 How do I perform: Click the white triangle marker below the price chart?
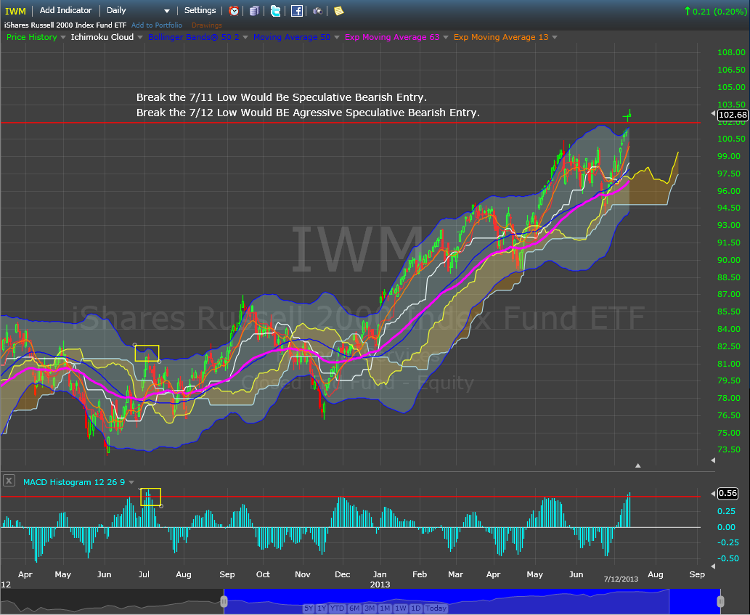pyautogui.click(x=637, y=465)
